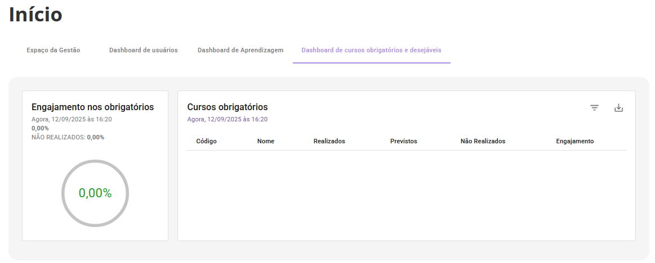Open the Dashboard de usuários tab
The height and width of the screenshot is (263, 655).
tap(143, 50)
